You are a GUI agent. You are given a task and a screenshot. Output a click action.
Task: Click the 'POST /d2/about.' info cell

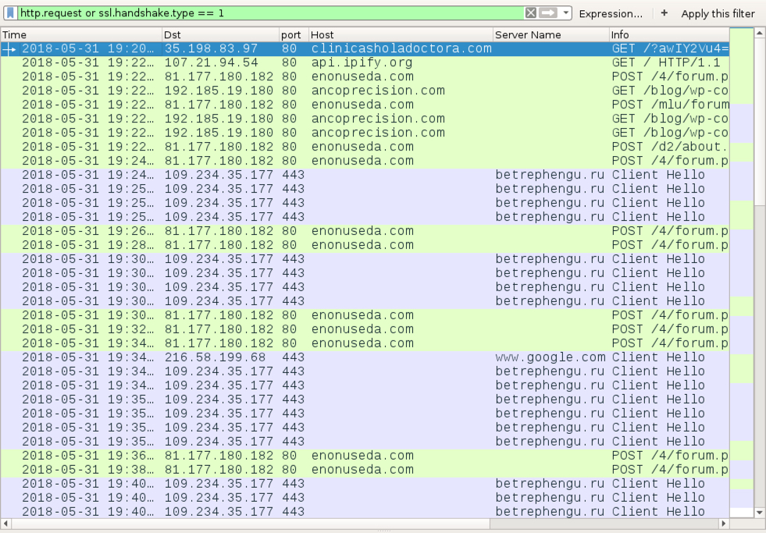pyautogui.click(x=670, y=147)
